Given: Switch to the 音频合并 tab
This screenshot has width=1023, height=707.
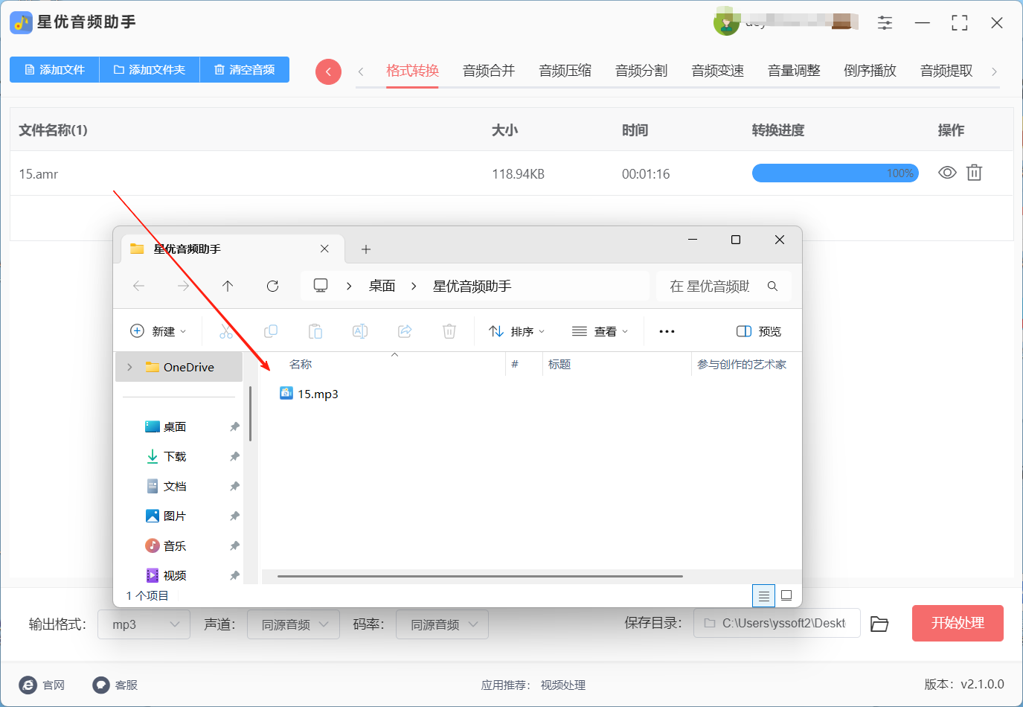Looking at the screenshot, I should (489, 71).
